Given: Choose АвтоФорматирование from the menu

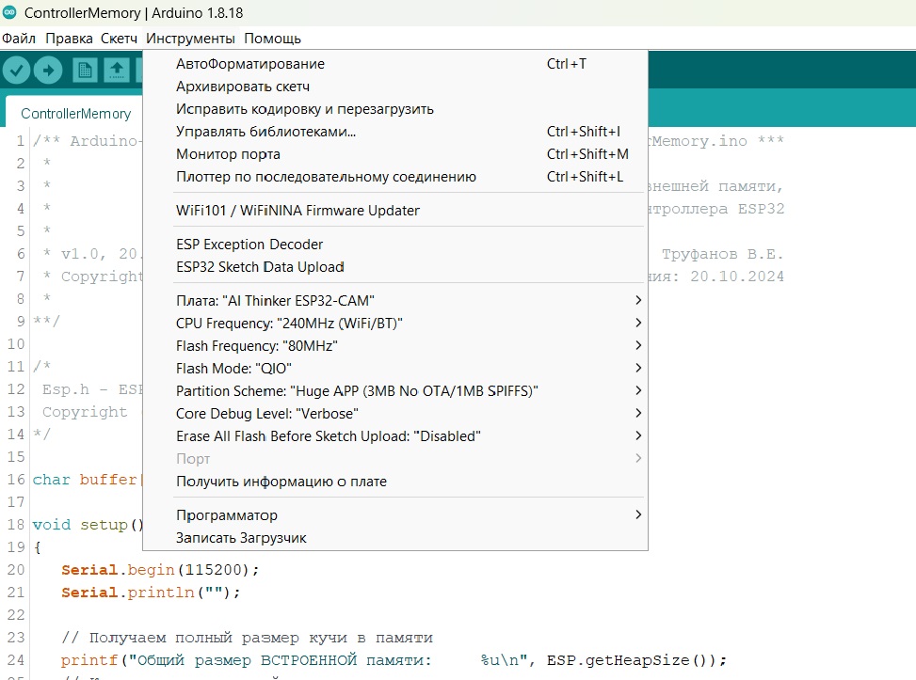Looking at the screenshot, I should pos(250,64).
